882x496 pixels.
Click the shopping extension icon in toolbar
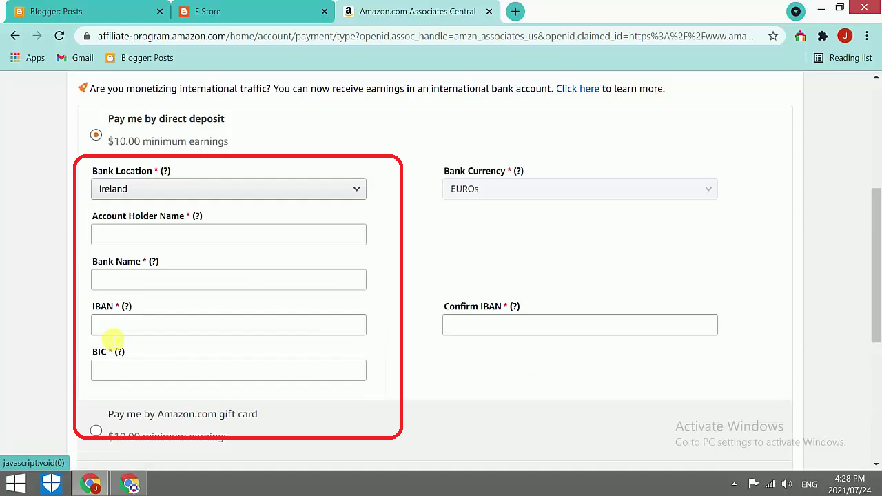coord(800,36)
